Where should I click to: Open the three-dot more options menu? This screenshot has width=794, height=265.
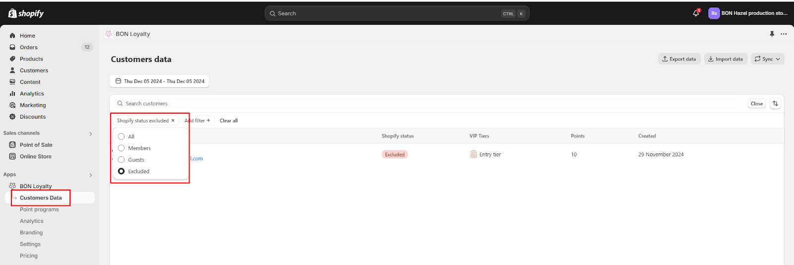pos(784,34)
